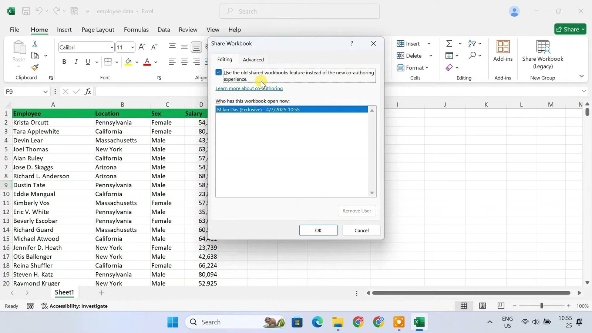
Task: Click the Save icon in title bar
Action: (x=26, y=11)
